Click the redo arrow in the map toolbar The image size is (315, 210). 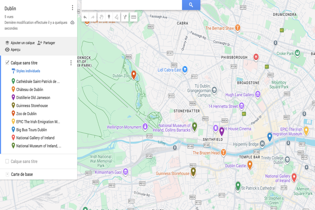(93, 17)
